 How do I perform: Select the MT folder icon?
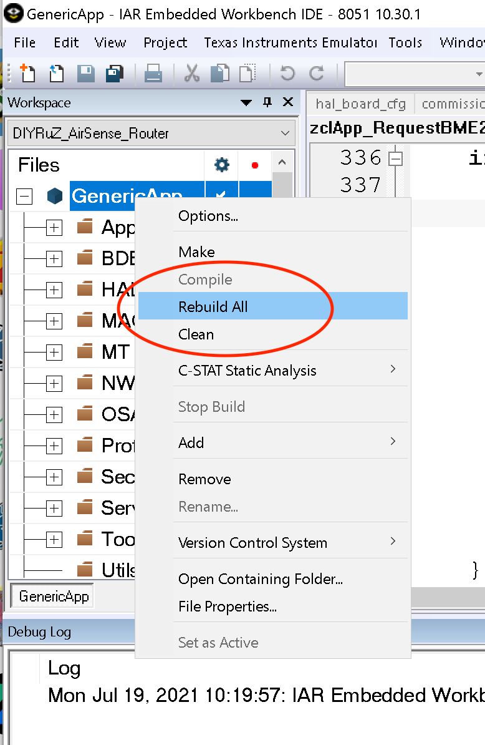(x=85, y=352)
